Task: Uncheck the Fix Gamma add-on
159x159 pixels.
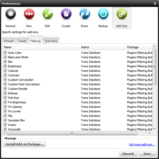Action: [5, 107]
